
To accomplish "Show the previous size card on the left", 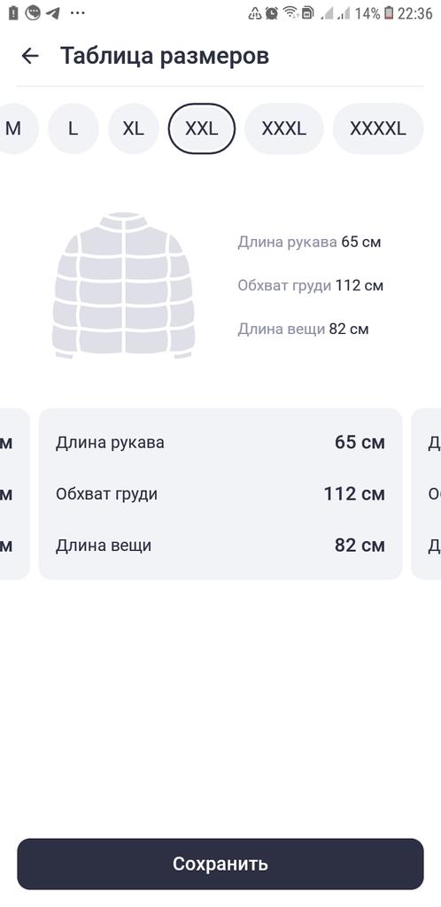I will pos(14,493).
